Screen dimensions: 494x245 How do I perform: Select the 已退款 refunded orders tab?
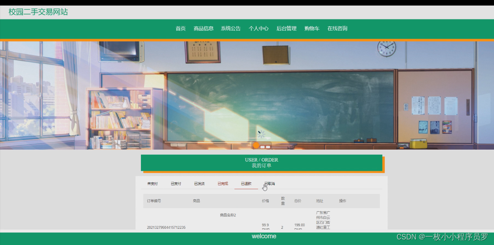click(x=246, y=184)
